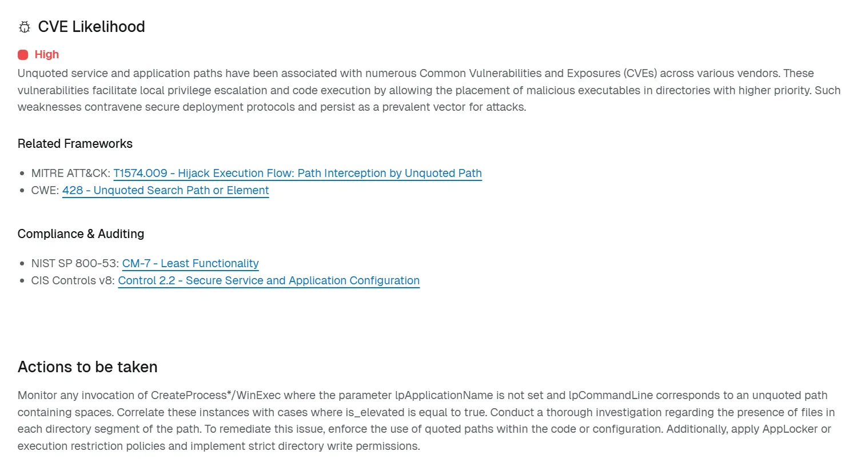Open the Control 2.2 Secure Service link
This screenshot has width=853, height=459.
[269, 281]
